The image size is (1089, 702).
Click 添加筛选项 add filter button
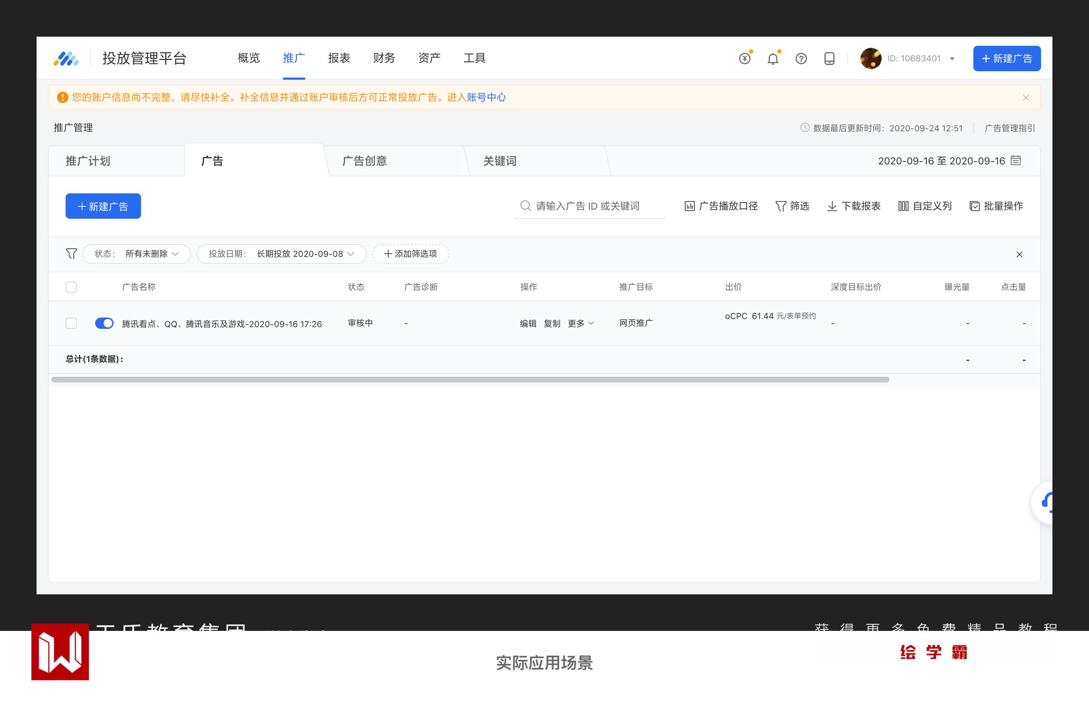point(410,253)
